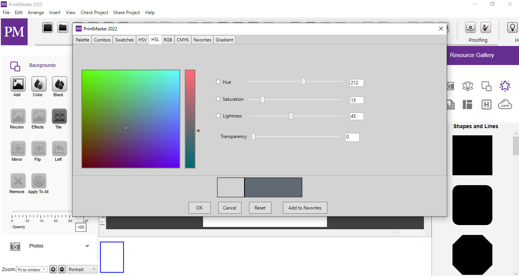This screenshot has width=519, height=276.
Task: Click the Flip background icon
Action: [x=39, y=149]
